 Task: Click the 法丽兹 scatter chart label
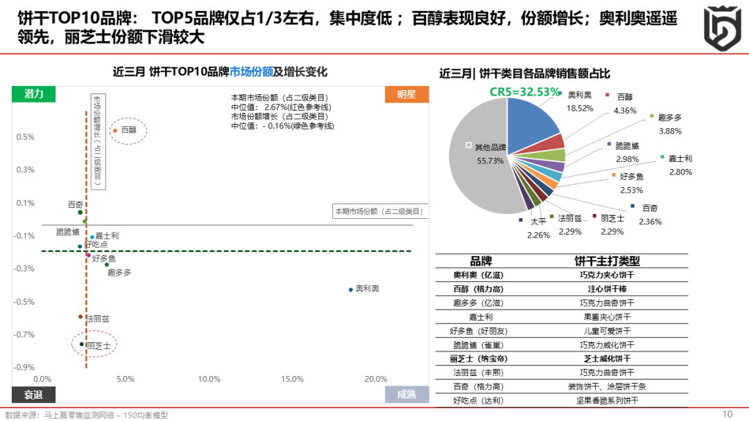98,319
